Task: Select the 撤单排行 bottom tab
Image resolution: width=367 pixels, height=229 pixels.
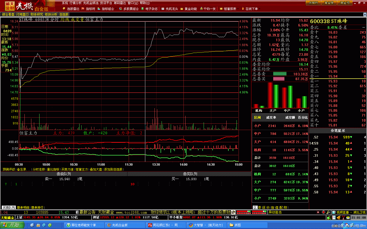Action: (37, 208)
